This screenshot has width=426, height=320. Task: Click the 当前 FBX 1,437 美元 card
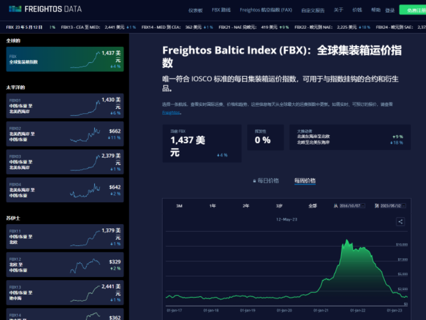point(202,144)
